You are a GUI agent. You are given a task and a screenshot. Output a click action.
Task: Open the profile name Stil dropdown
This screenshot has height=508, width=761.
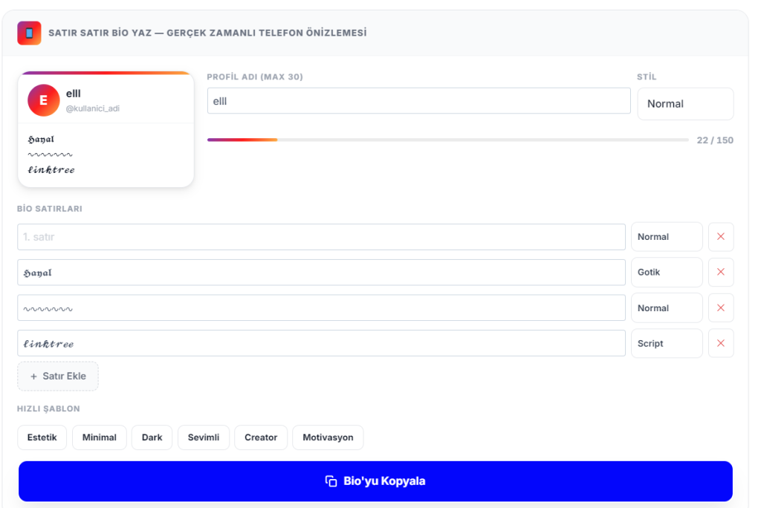coord(685,104)
